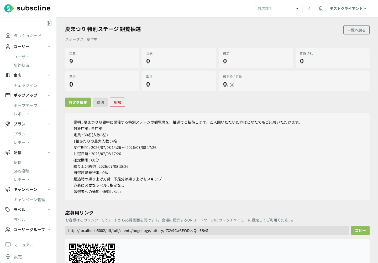
Task: Click the ポップアップ window icon
Action: (8, 95)
